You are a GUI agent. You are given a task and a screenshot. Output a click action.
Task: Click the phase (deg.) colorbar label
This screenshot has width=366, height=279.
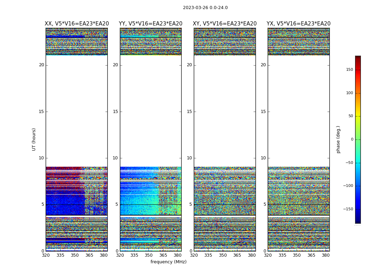(338, 139)
